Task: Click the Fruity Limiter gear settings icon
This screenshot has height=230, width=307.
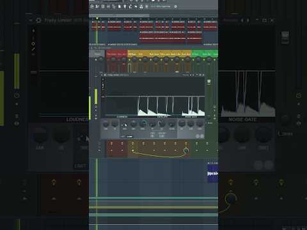Action: point(105,75)
